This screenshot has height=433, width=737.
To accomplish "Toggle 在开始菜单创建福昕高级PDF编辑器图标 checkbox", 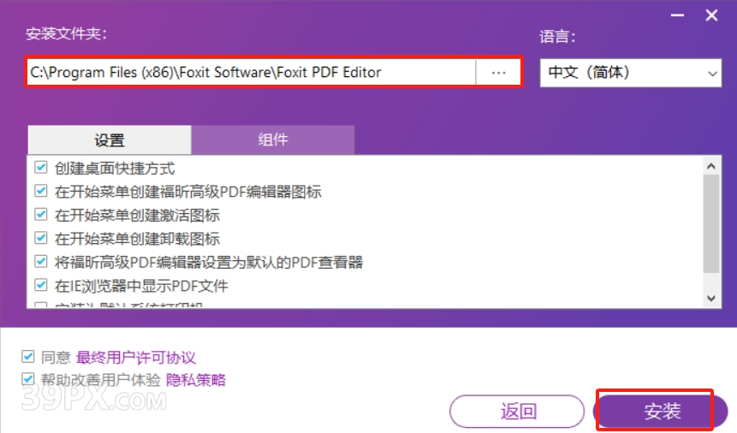I will pos(41,191).
